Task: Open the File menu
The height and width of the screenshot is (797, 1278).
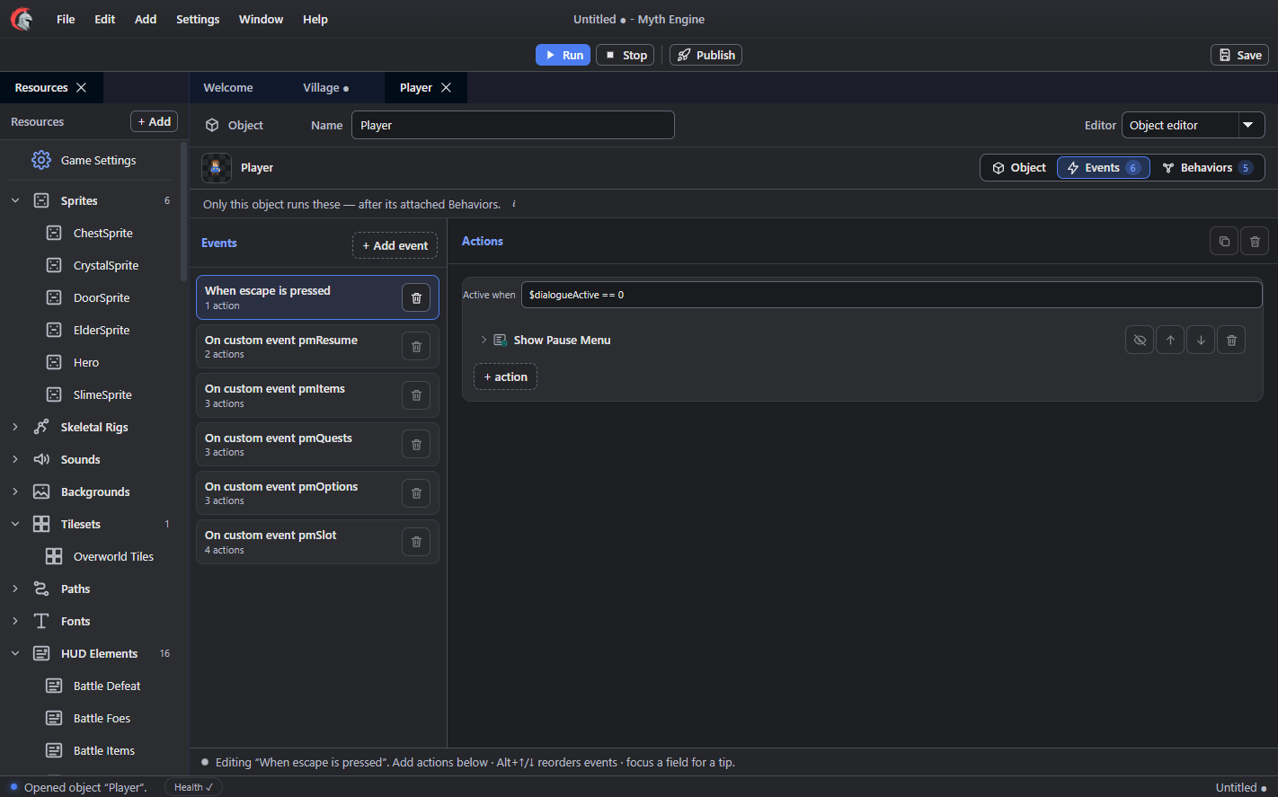Action: click(x=66, y=19)
